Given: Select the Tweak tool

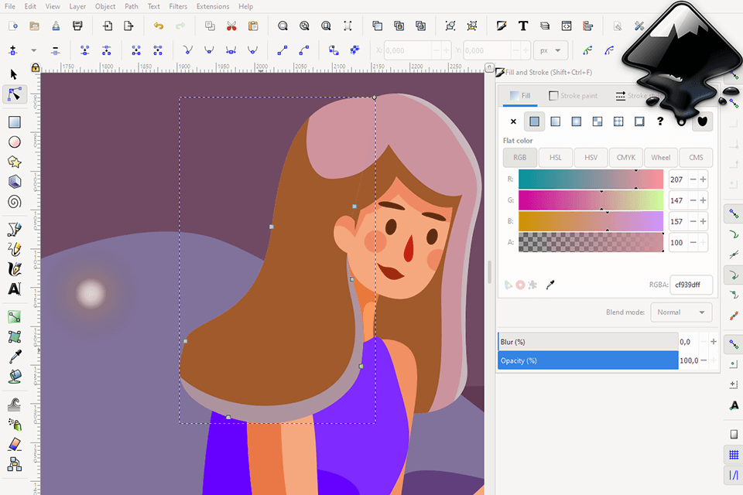Looking at the screenshot, I should point(14,405).
